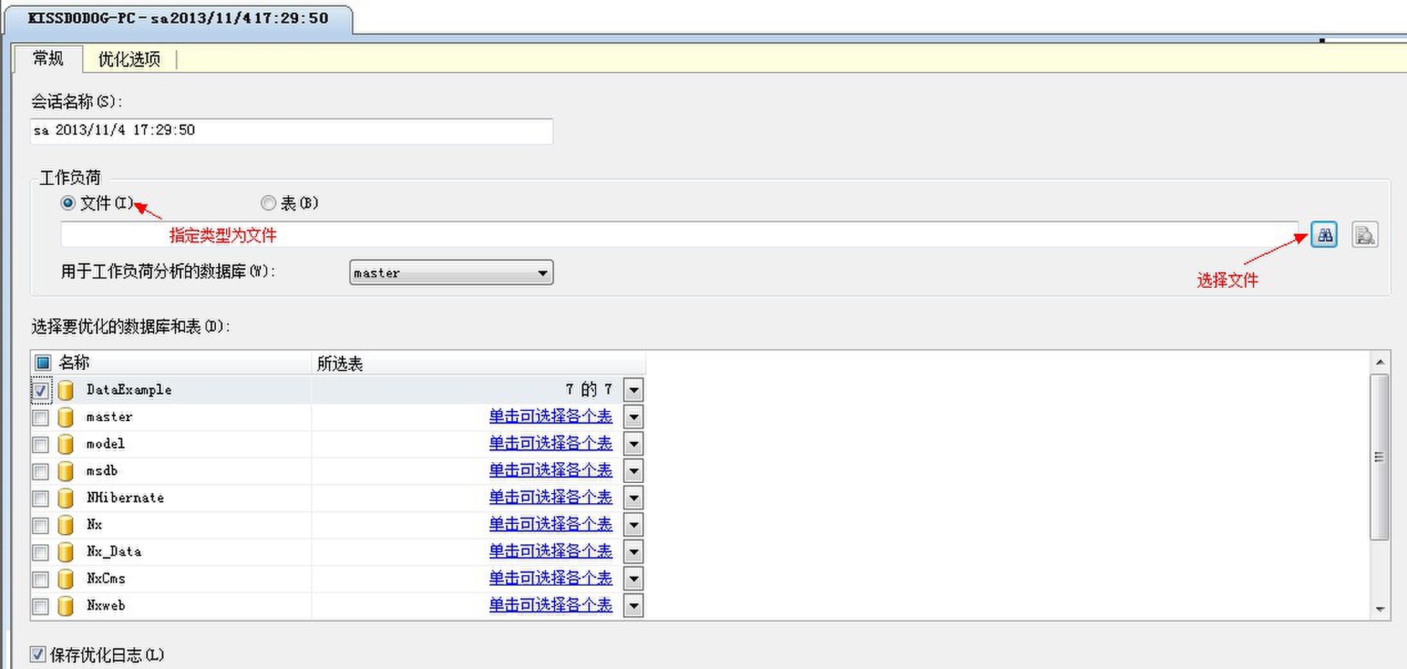Viewport: 1407px width, 669px height.
Task: Expand the Nx_Data row tables dropdown arrow
Action: click(633, 552)
